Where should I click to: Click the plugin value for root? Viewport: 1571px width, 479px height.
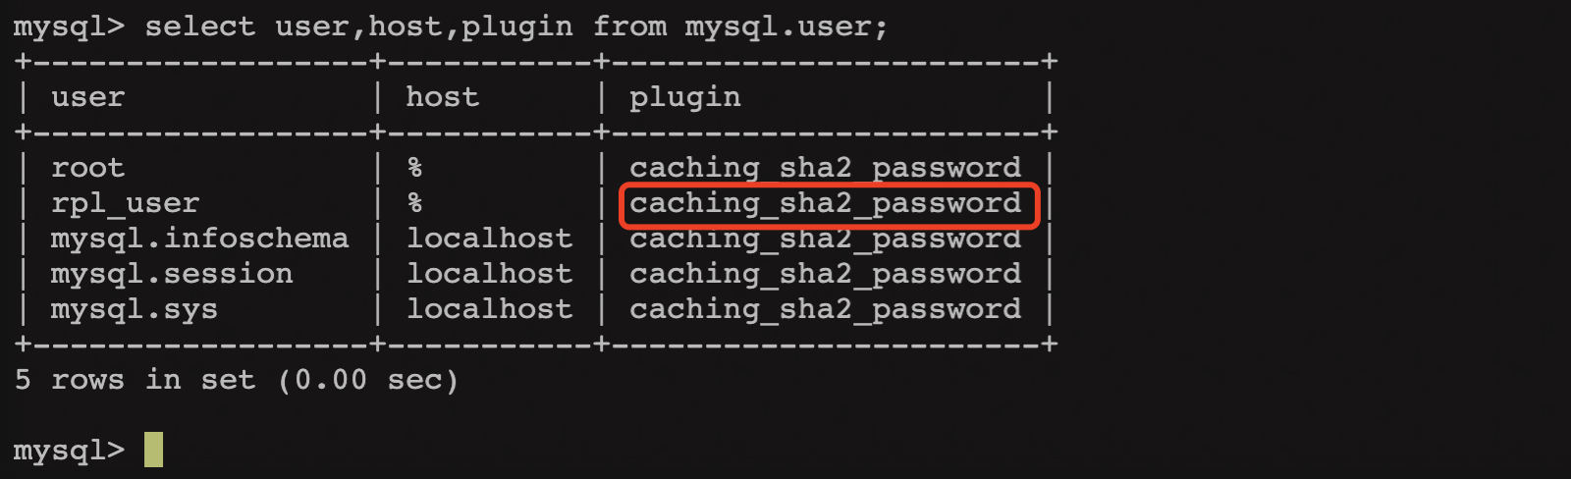[x=826, y=168]
